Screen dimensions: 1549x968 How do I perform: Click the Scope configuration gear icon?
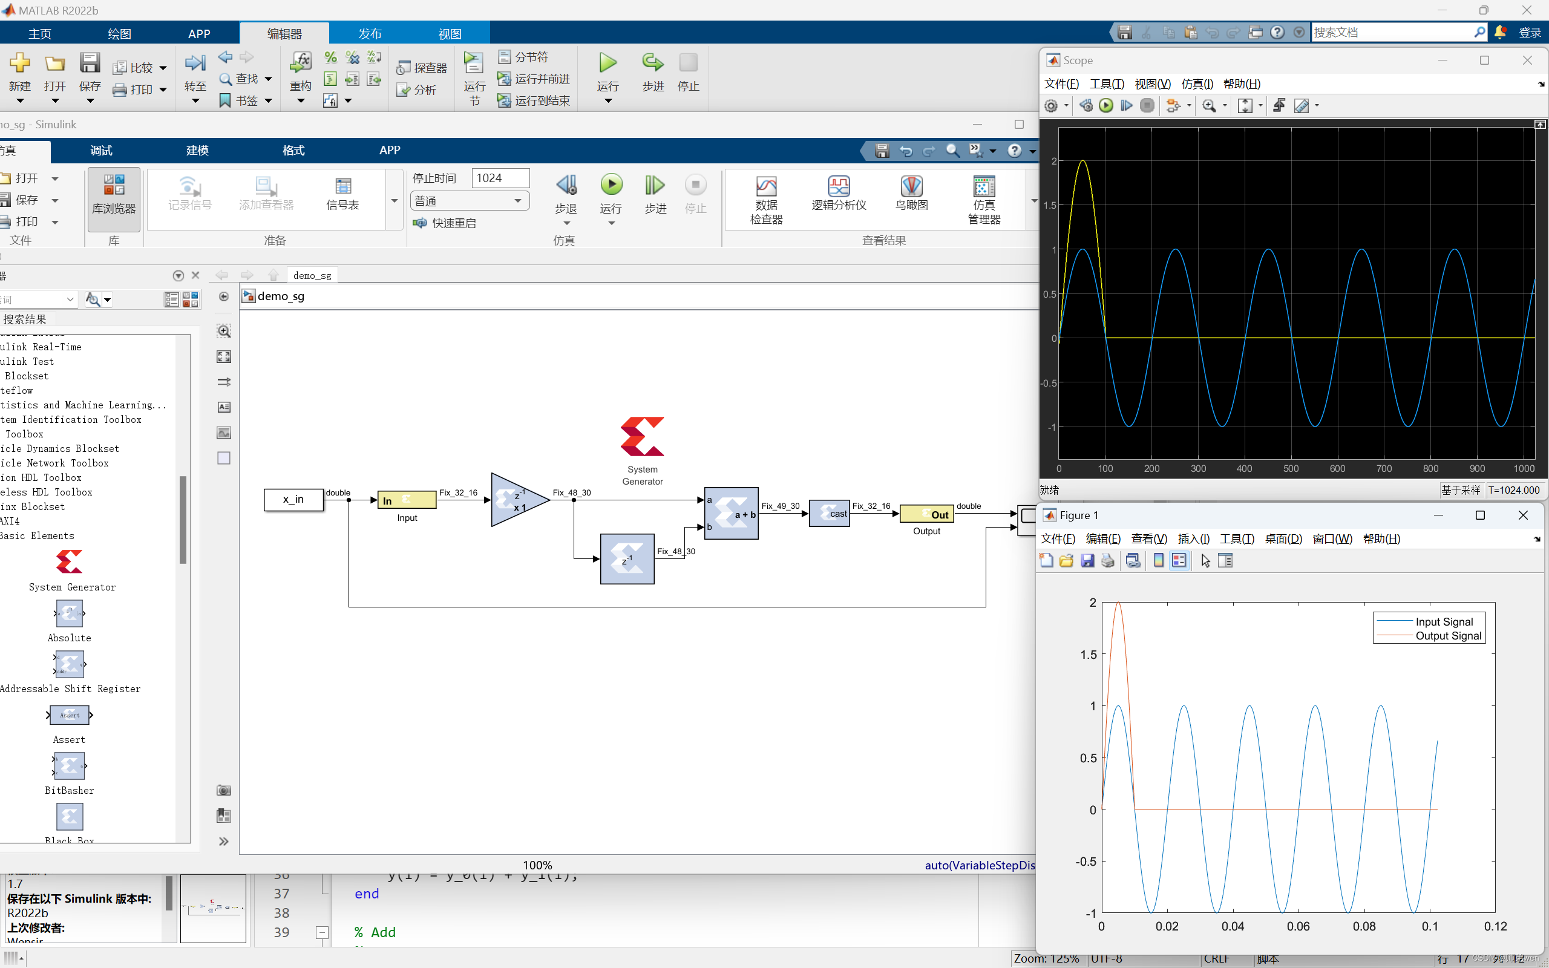pos(1051,106)
